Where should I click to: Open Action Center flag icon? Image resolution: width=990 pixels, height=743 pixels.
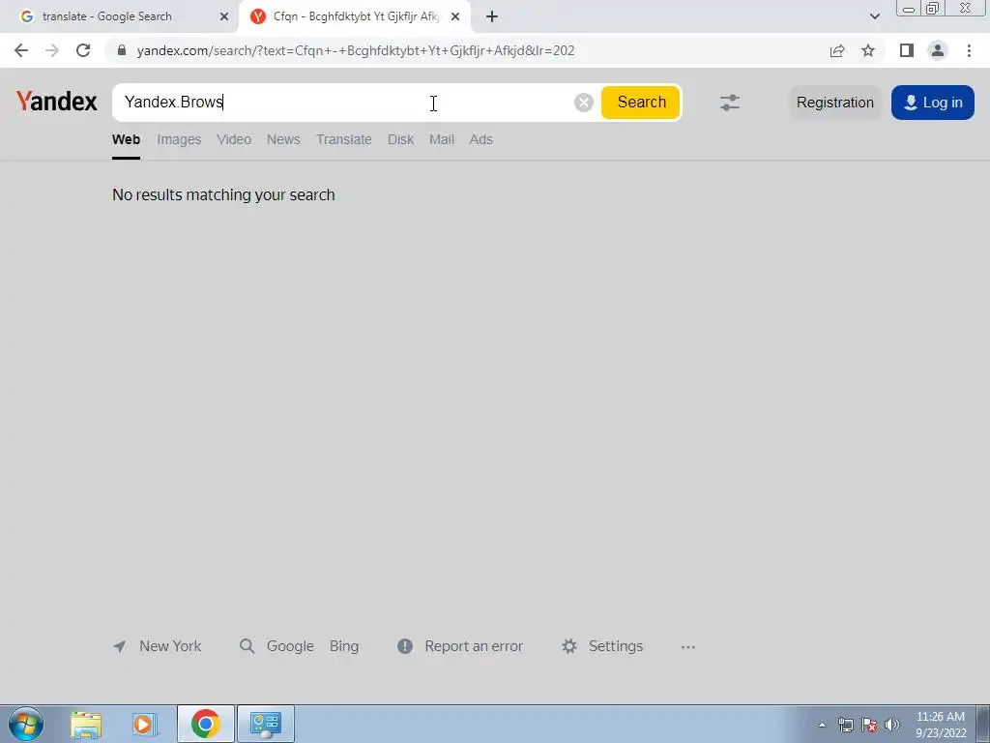point(869,725)
